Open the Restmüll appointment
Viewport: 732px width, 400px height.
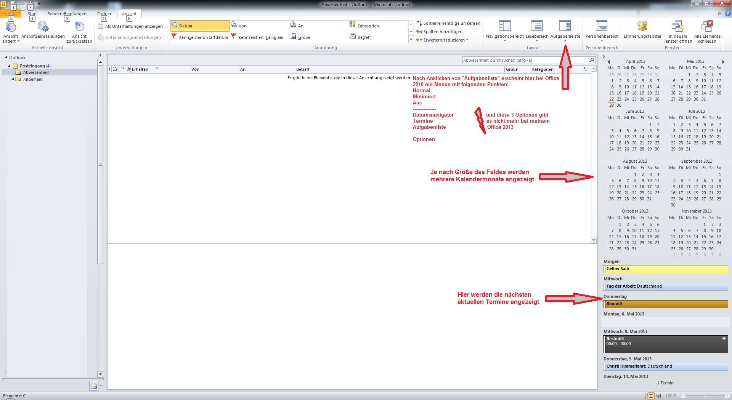click(666, 344)
